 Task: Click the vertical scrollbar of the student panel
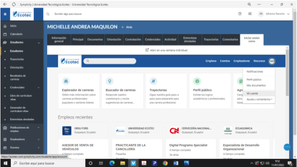(x=287, y=73)
